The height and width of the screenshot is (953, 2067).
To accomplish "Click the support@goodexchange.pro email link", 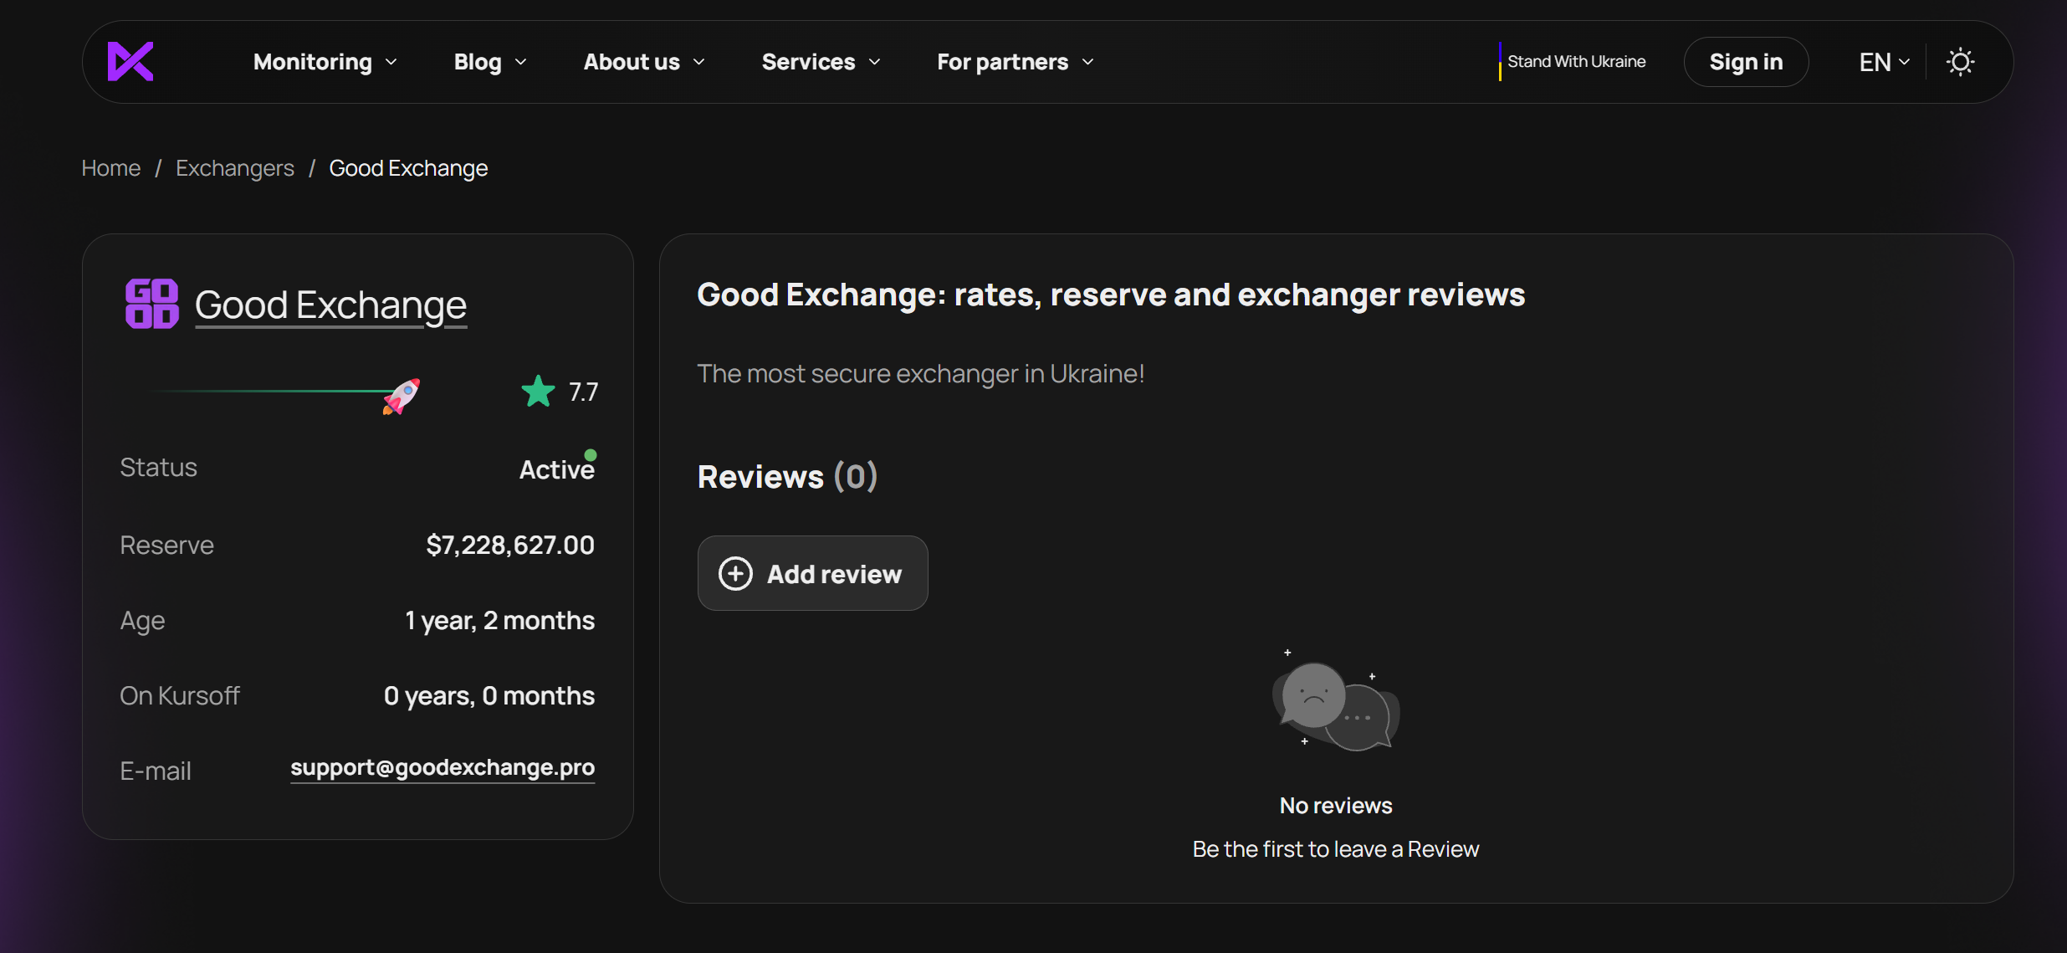I will [x=443, y=768].
